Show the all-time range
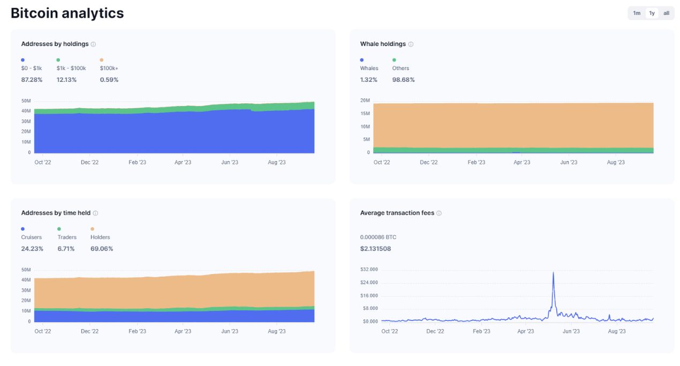The height and width of the screenshot is (366, 680). tap(667, 13)
